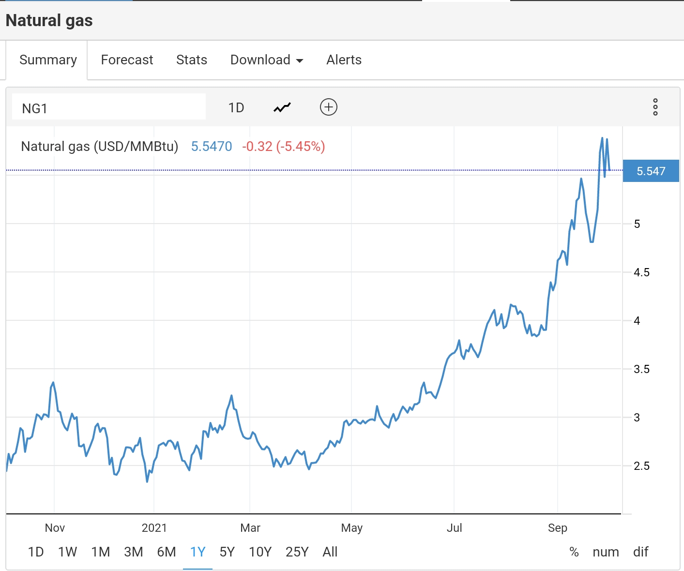This screenshot has width=684, height=571.
Task: Select the 5Y time range
Action: [227, 552]
